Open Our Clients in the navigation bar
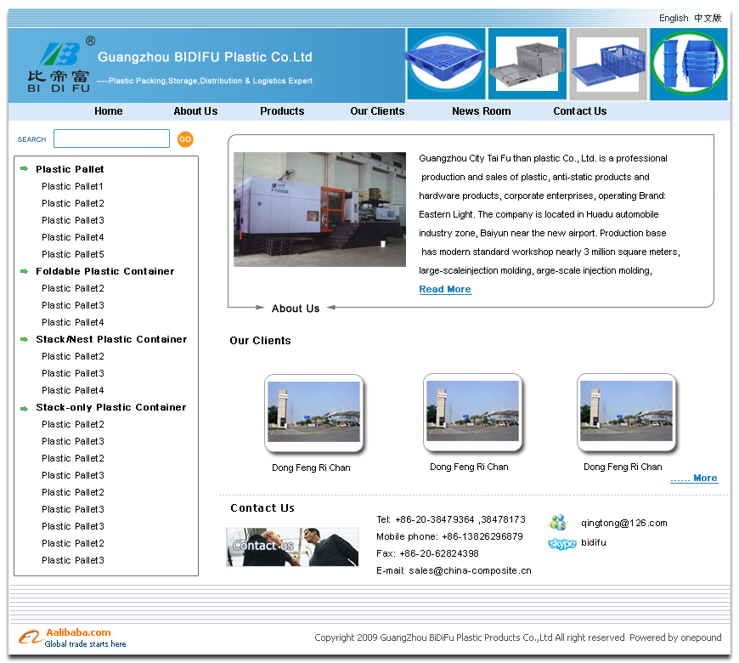This screenshot has width=739, height=663. (x=377, y=111)
